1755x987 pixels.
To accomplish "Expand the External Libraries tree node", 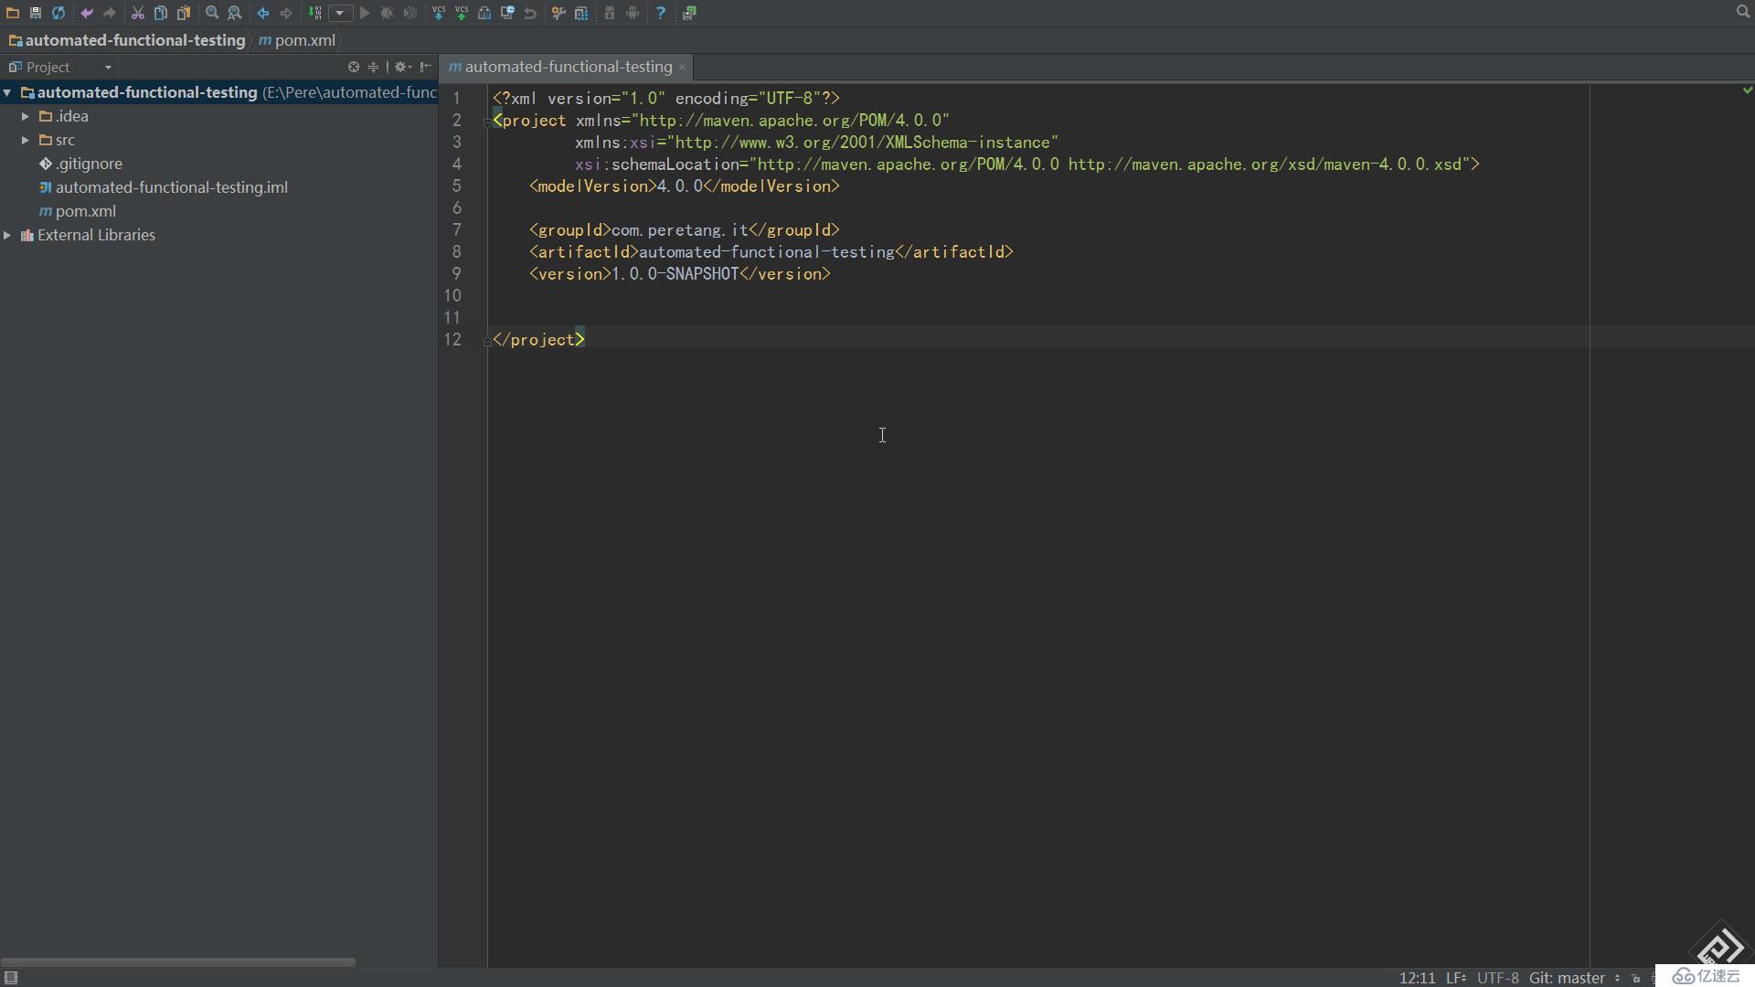I will click(8, 234).
